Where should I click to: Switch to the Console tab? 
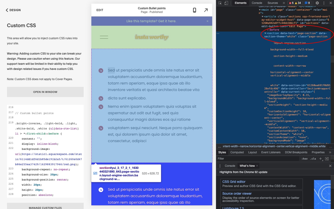click(x=257, y=3)
